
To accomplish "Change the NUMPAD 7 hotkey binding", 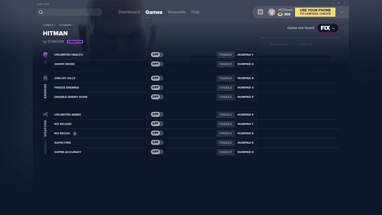I will [245, 124].
